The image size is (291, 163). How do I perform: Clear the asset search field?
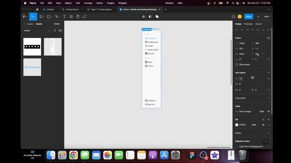(50, 30)
